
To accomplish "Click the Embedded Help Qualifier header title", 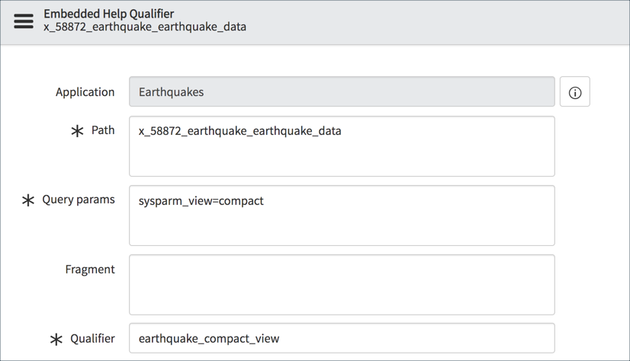I will pyautogui.click(x=108, y=14).
